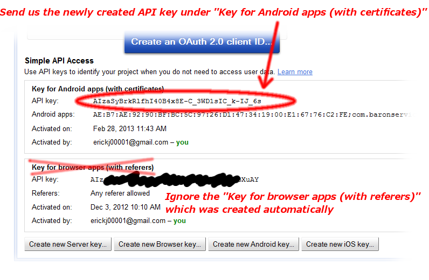
Task: Click Create new Browser key button
Action: [160, 244]
